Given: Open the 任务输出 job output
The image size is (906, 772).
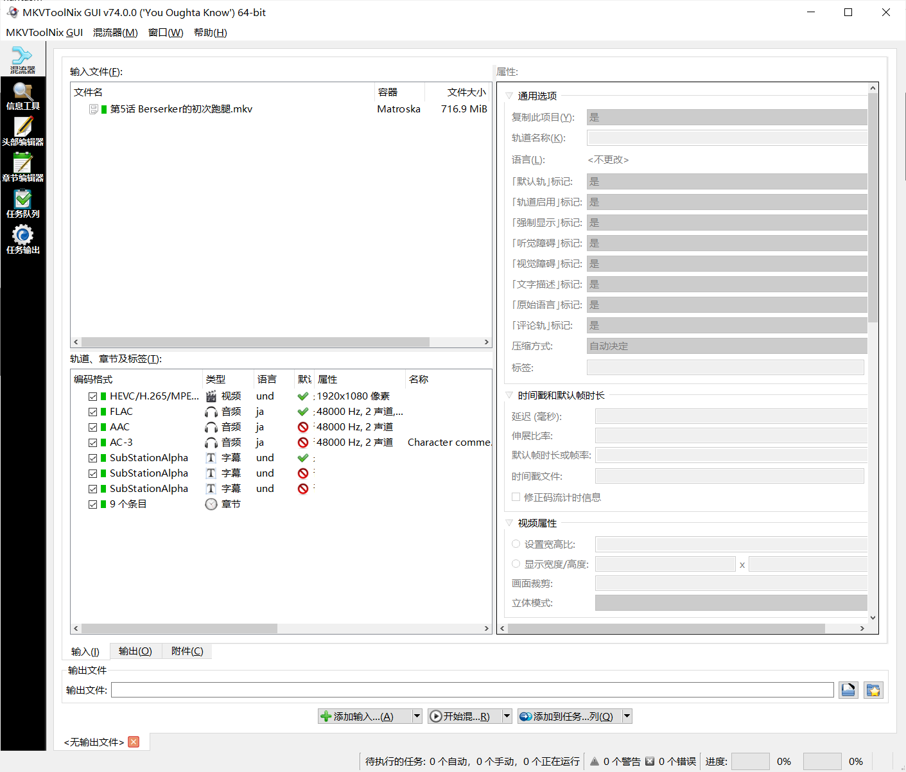Looking at the screenshot, I should [x=22, y=240].
